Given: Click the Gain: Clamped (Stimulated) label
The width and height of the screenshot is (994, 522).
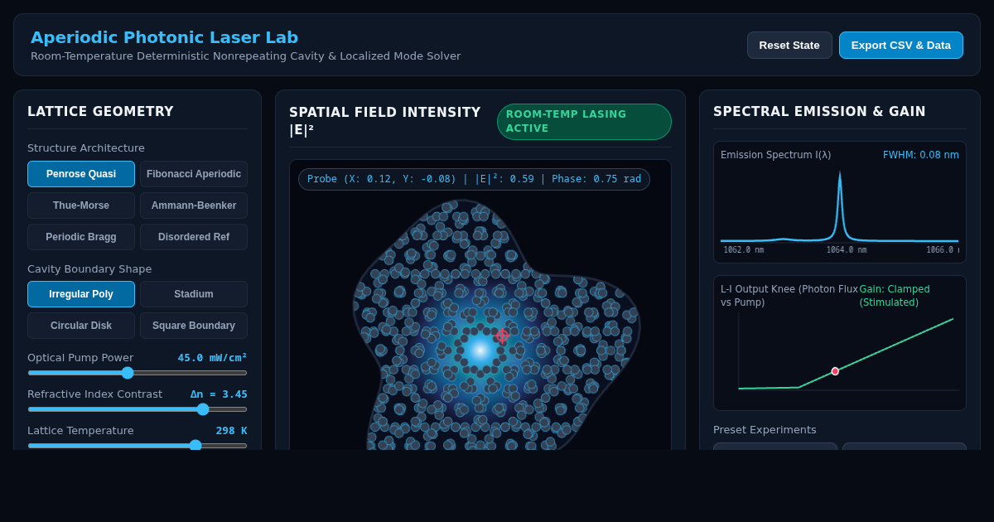Looking at the screenshot, I should pyautogui.click(x=895, y=296).
